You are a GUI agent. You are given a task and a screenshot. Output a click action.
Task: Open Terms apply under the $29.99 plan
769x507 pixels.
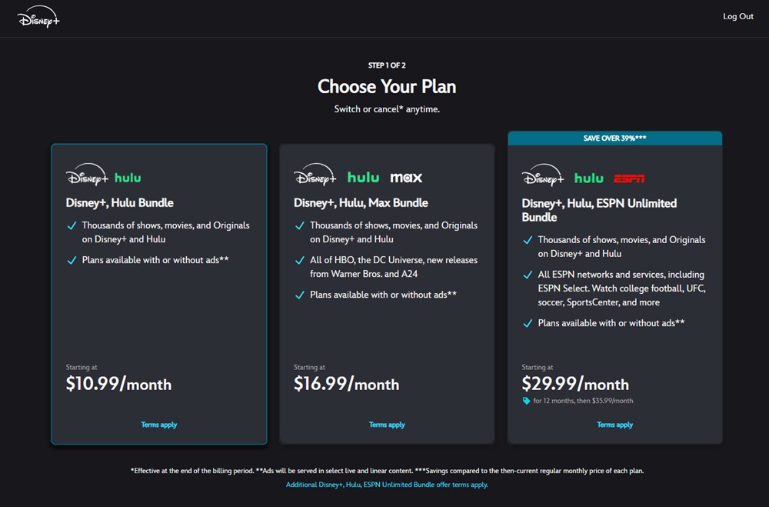click(615, 425)
